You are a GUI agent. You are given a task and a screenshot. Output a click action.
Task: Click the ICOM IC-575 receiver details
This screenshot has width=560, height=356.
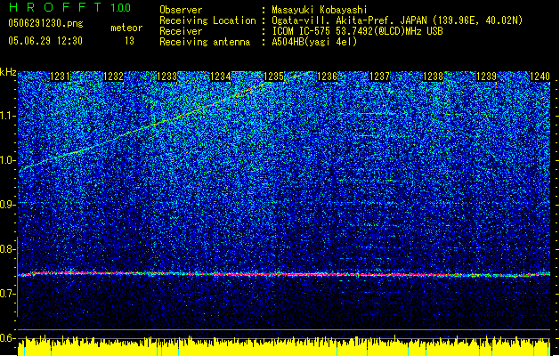[357, 31]
